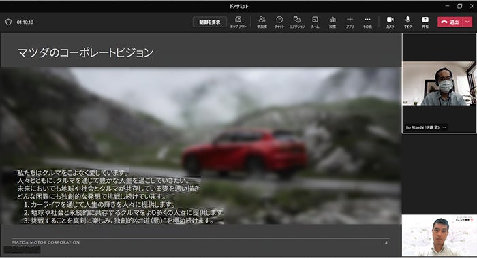Viewport: 477px width, 258px height.
Task: Toggle the camera on or off
Action: 390,22
